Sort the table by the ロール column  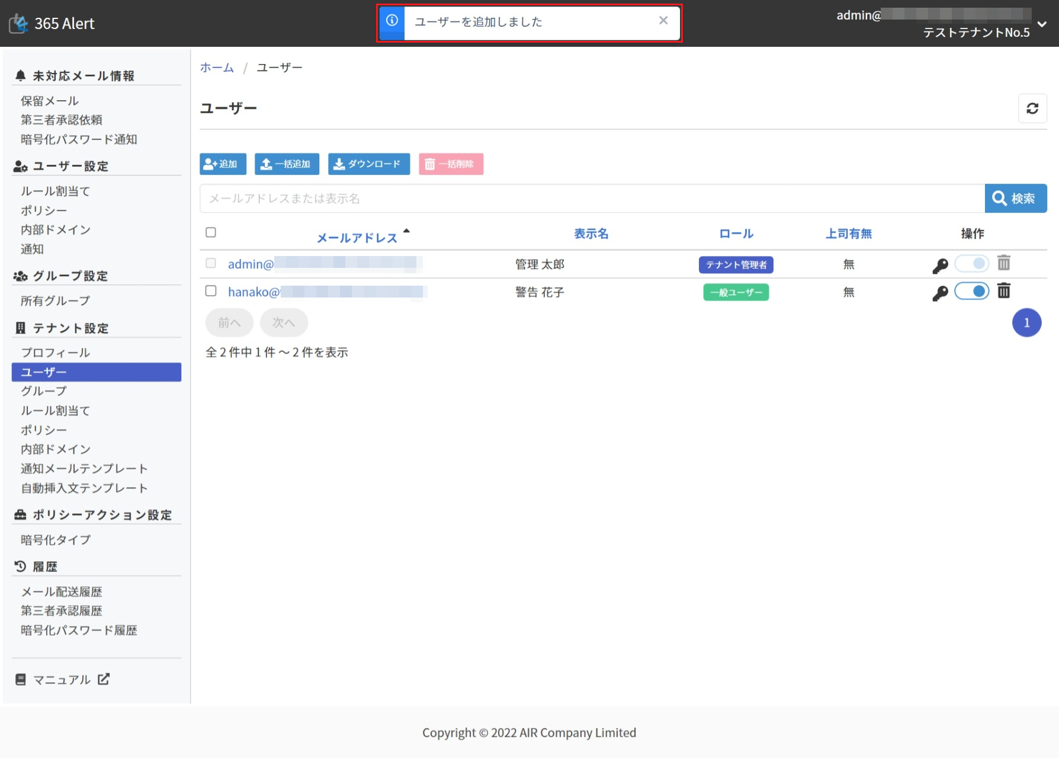(736, 234)
